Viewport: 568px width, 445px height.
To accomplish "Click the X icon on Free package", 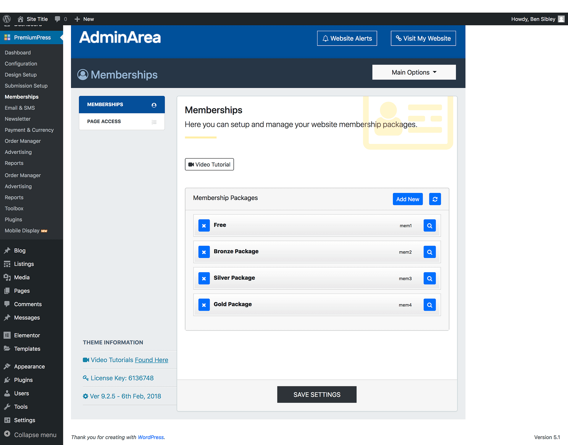I will 204,225.
